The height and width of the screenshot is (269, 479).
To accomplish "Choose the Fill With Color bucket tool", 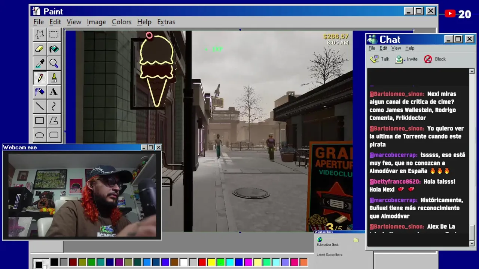I will (54, 49).
